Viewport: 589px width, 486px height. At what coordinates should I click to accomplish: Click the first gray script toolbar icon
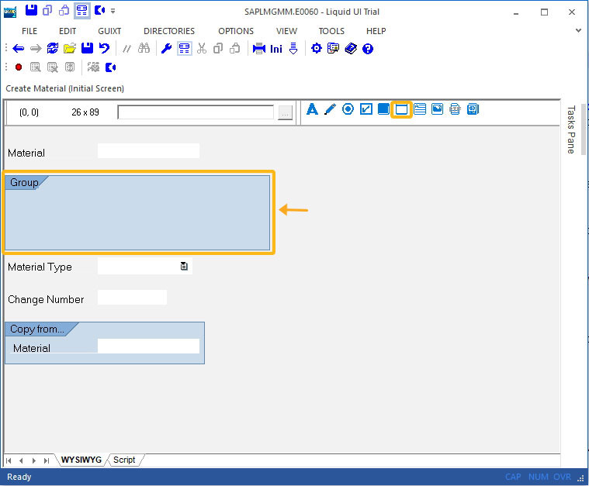(36, 67)
